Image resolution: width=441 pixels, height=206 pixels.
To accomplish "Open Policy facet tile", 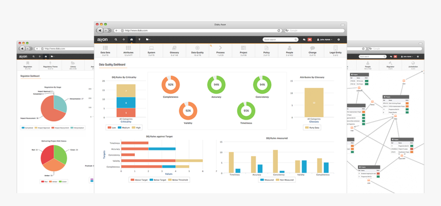I will tap(267, 50).
